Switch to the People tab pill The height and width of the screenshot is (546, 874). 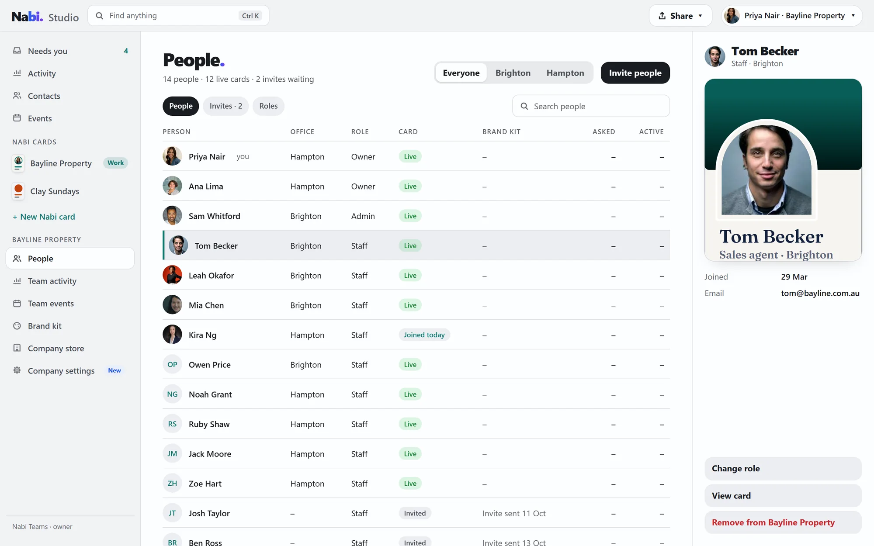point(180,106)
